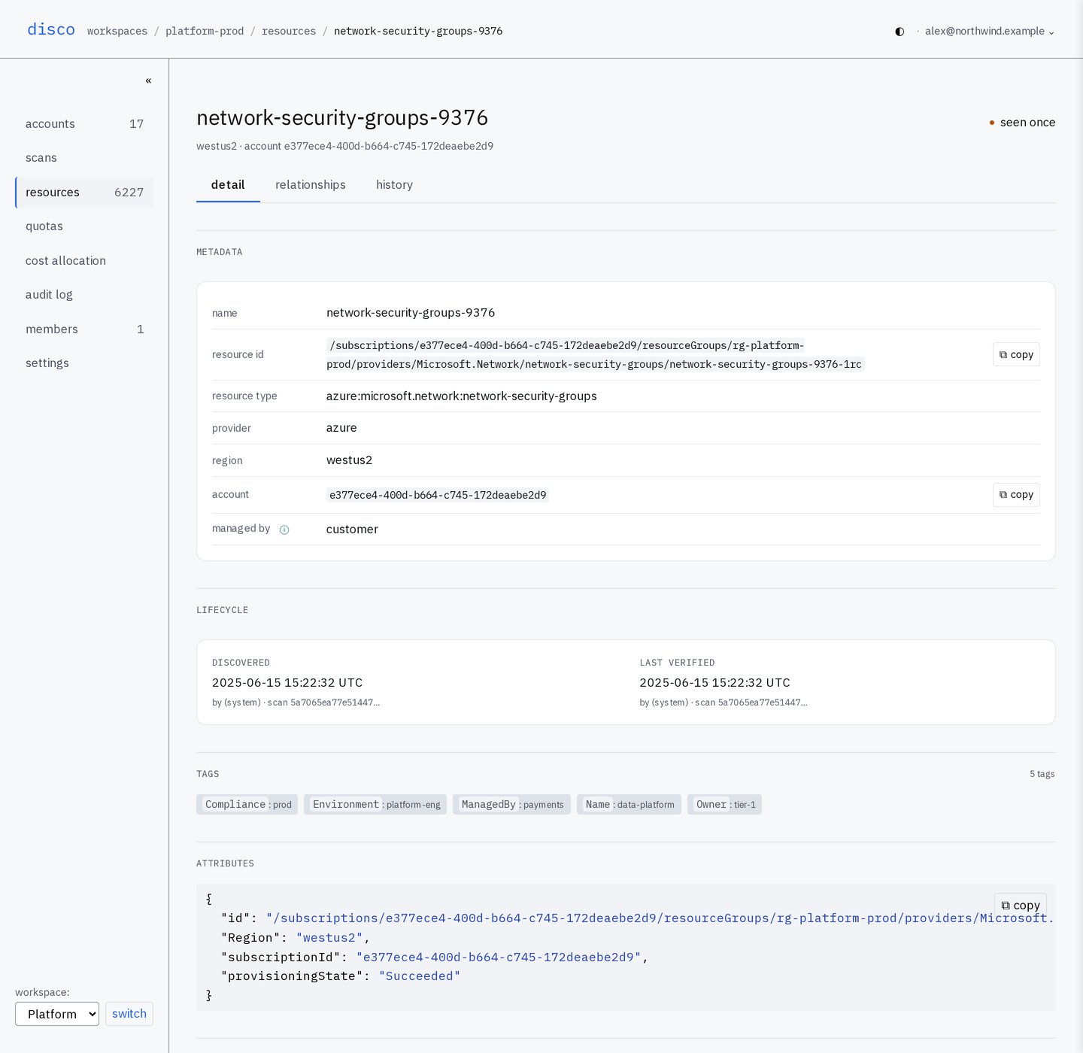Open scans in the sidebar
Image resolution: width=1083 pixels, height=1053 pixels.
[84, 158]
